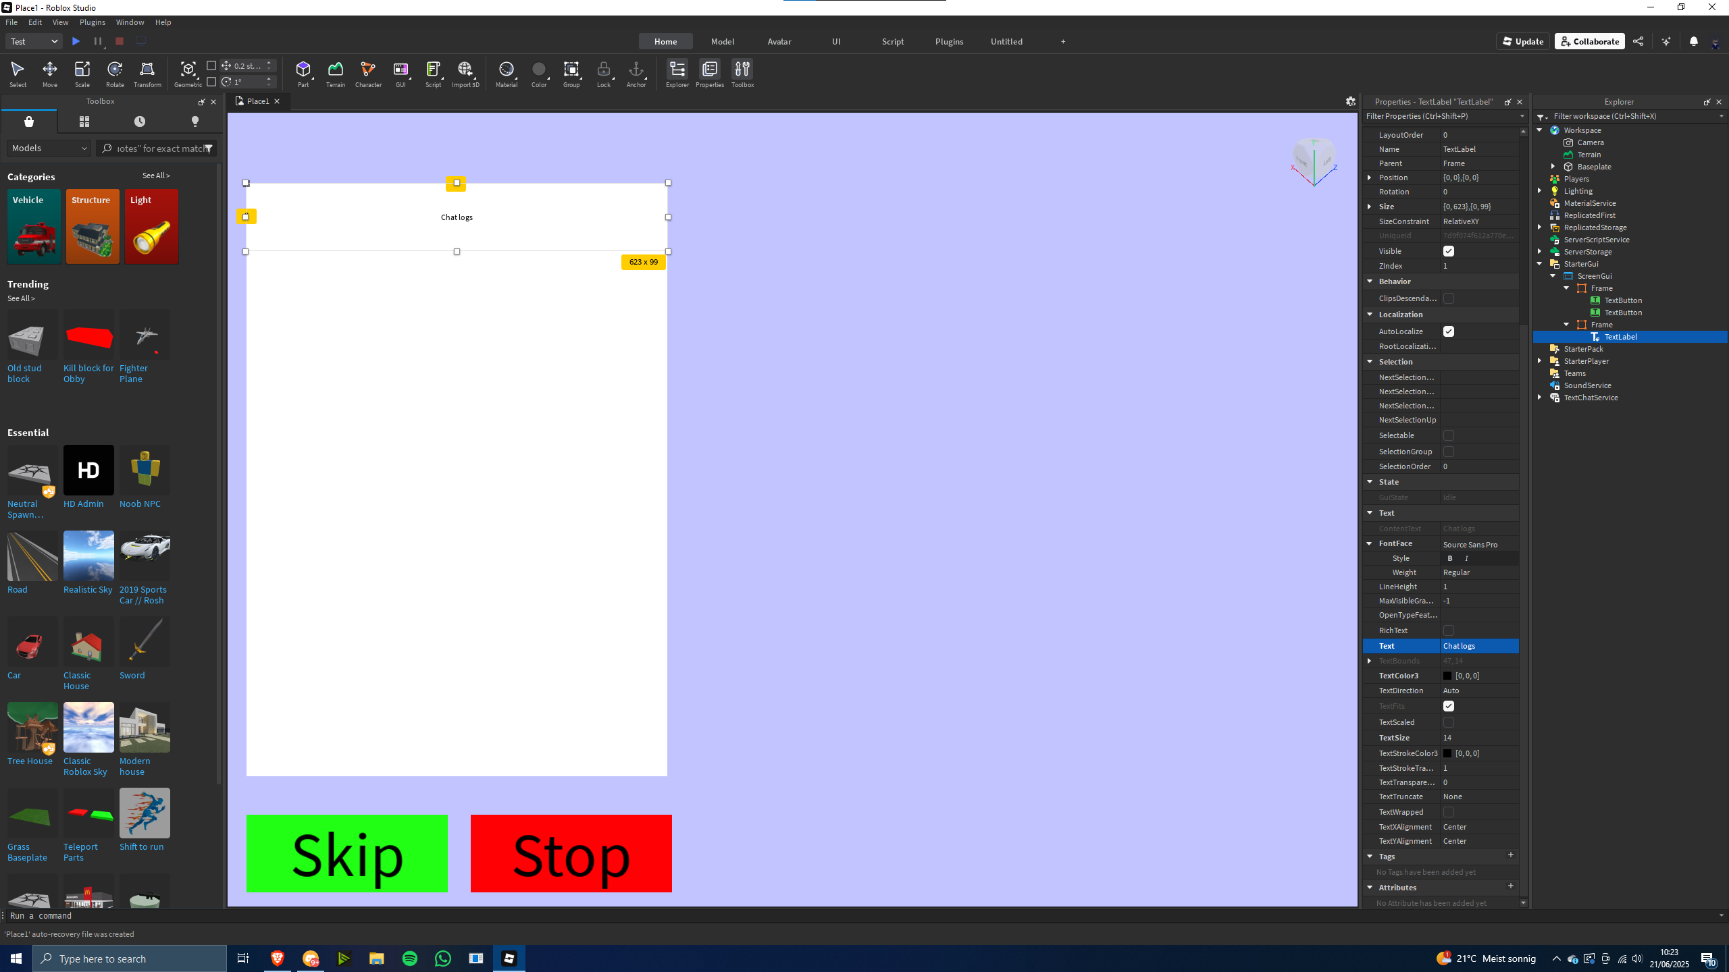Screen dimensions: 1729x972
Task: Expand the TextChatService node
Action: (1540, 398)
